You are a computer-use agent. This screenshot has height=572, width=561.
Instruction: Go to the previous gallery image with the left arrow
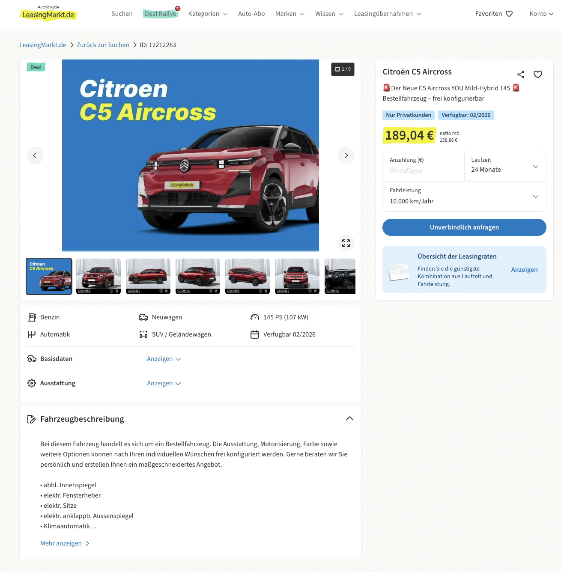pos(35,155)
